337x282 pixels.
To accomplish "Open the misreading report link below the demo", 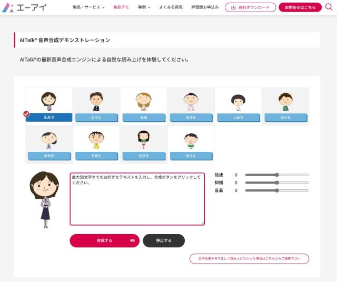I will pyautogui.click(x=249, y=259).
